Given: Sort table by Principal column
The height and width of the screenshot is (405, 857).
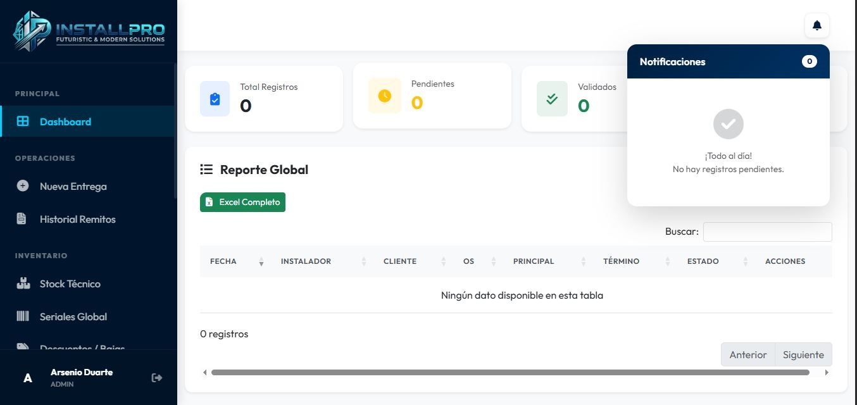Looking at the screenshot, I should point(548,261).
